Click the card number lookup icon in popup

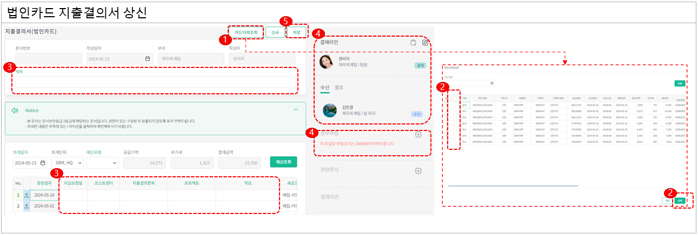(492, 84)
